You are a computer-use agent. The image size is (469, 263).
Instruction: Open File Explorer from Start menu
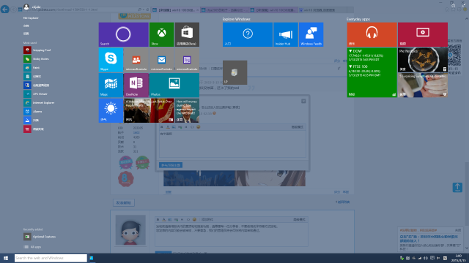coord(31,18)
